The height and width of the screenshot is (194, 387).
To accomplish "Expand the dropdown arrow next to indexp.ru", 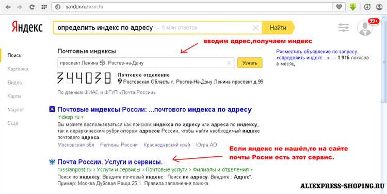I will pos(82,118).
